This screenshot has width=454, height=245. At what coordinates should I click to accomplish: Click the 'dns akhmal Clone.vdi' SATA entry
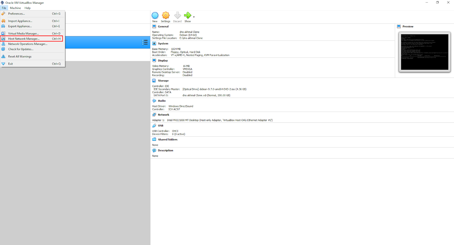(206, 95)
